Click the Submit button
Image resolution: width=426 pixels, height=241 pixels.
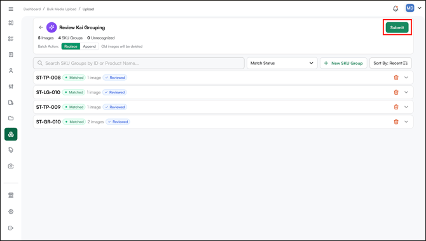397,27
